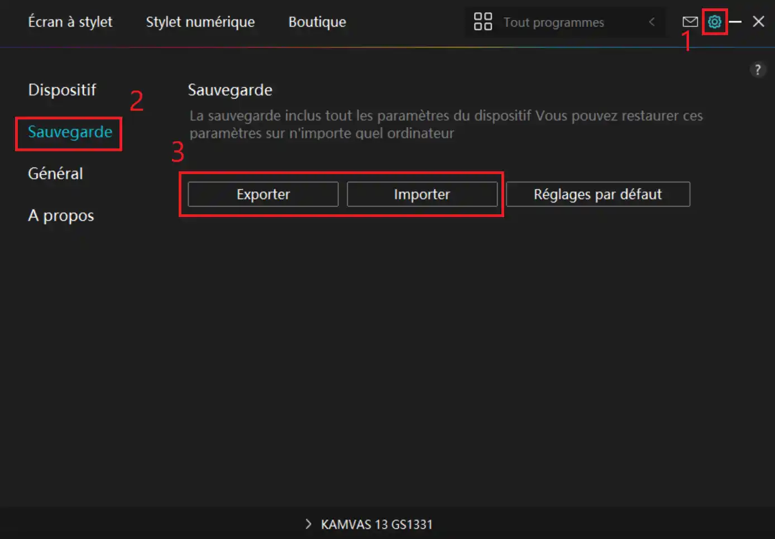Close the driver window
775x539 pixels.
(x=758, y=22)
